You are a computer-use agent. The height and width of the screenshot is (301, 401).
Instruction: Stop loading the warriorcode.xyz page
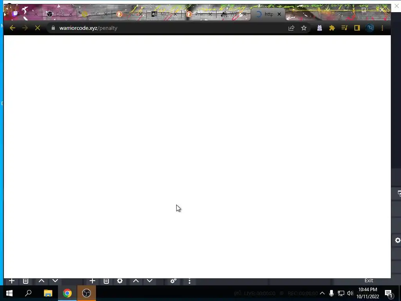point(38,28)
